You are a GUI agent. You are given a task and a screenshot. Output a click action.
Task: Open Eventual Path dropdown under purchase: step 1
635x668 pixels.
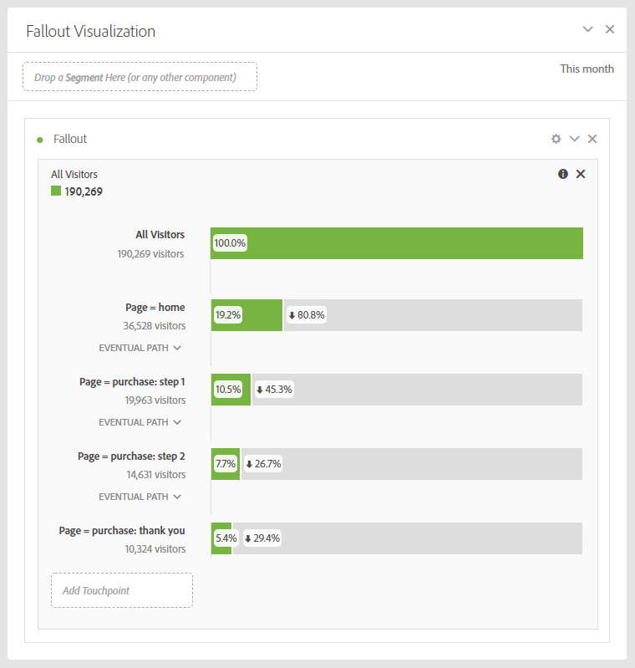pyautogui.click(x=140, y=422)
